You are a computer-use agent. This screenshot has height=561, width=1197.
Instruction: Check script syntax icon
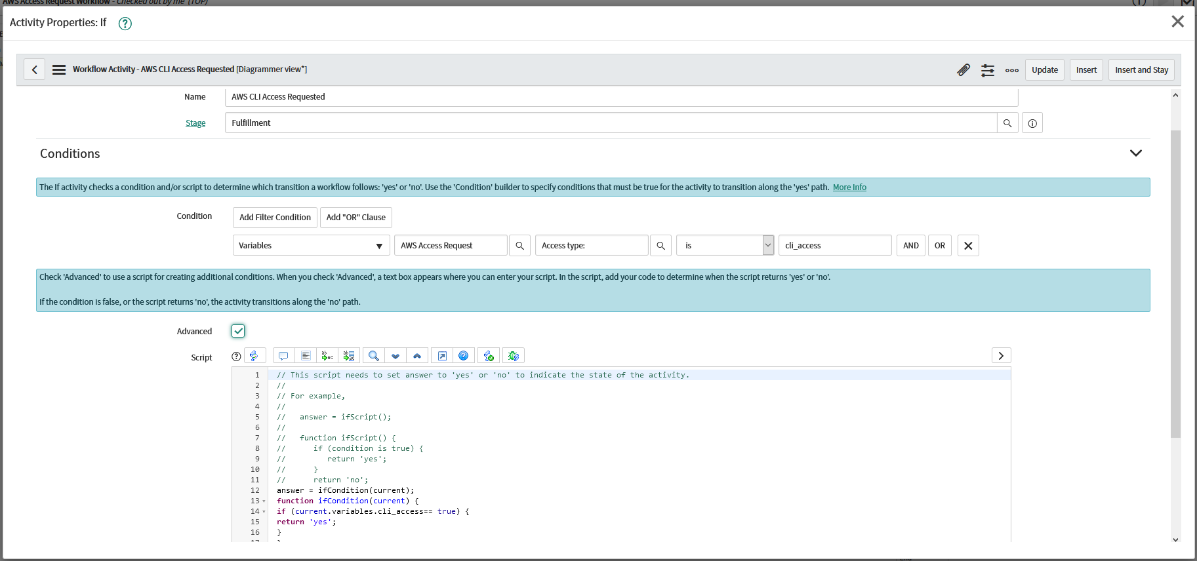(489, 356)
